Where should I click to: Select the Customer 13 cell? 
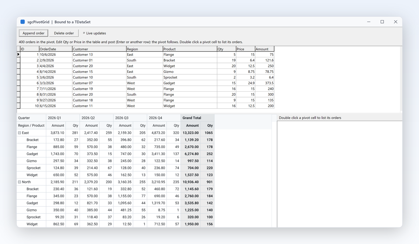point(99,54)
